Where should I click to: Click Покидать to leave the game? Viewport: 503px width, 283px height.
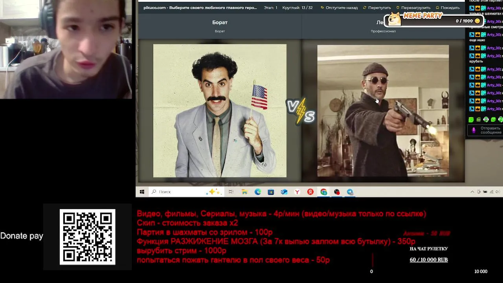[448, 7]
